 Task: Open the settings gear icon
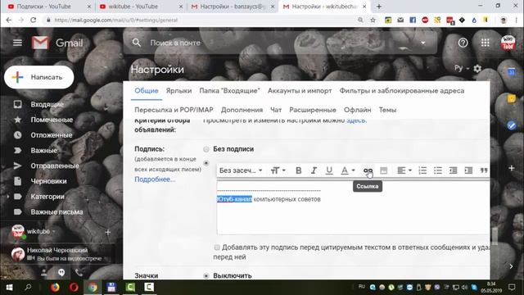click(x=477, y=69)
